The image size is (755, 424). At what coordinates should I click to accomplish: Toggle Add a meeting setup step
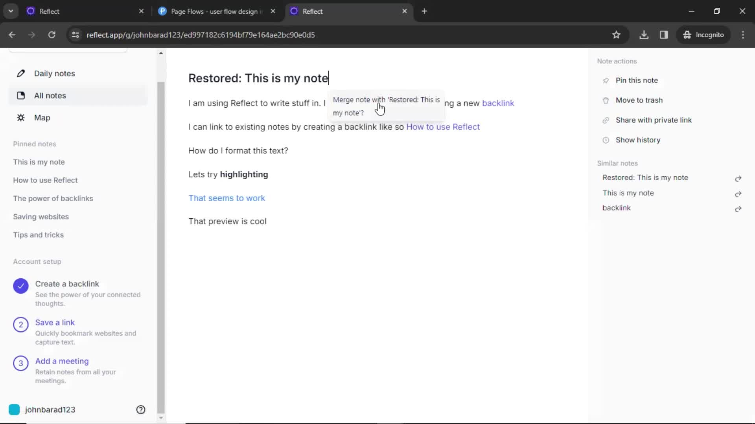click(x=21, y=363)
